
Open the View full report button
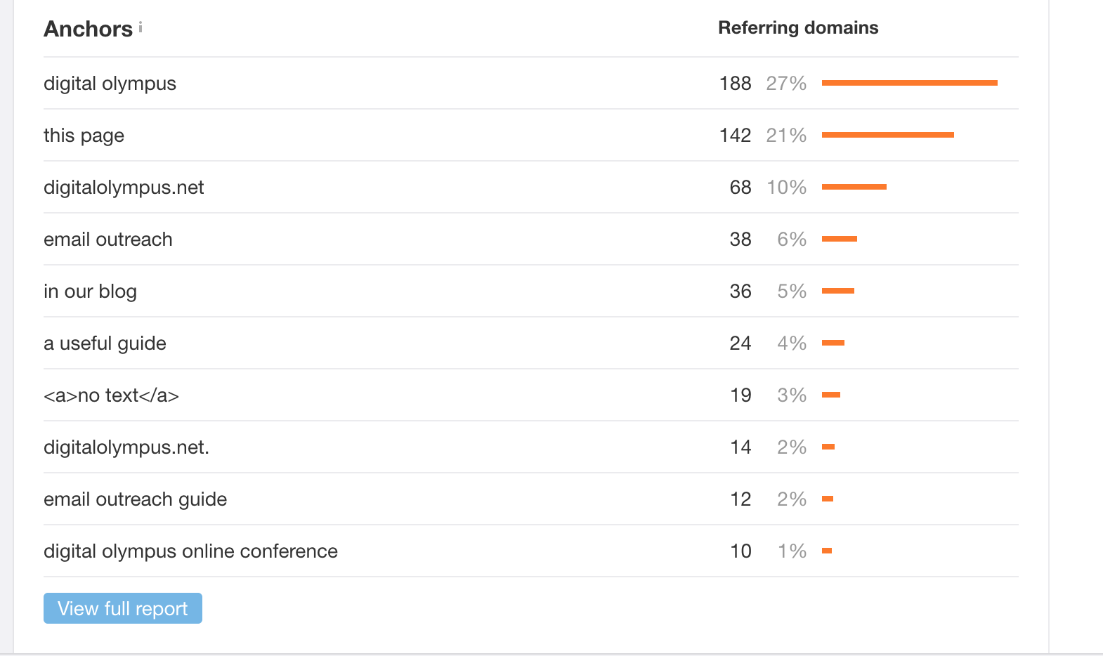[x=123, y=608]
